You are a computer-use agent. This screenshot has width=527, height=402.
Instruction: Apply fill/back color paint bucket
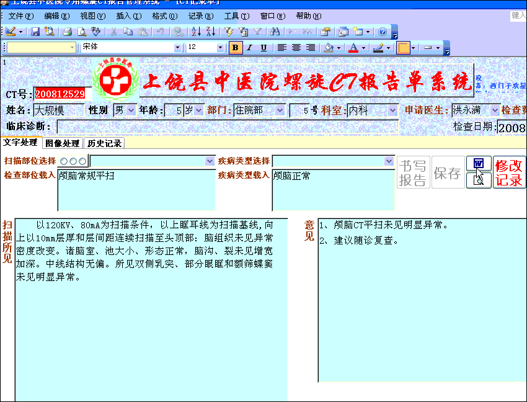329,48
